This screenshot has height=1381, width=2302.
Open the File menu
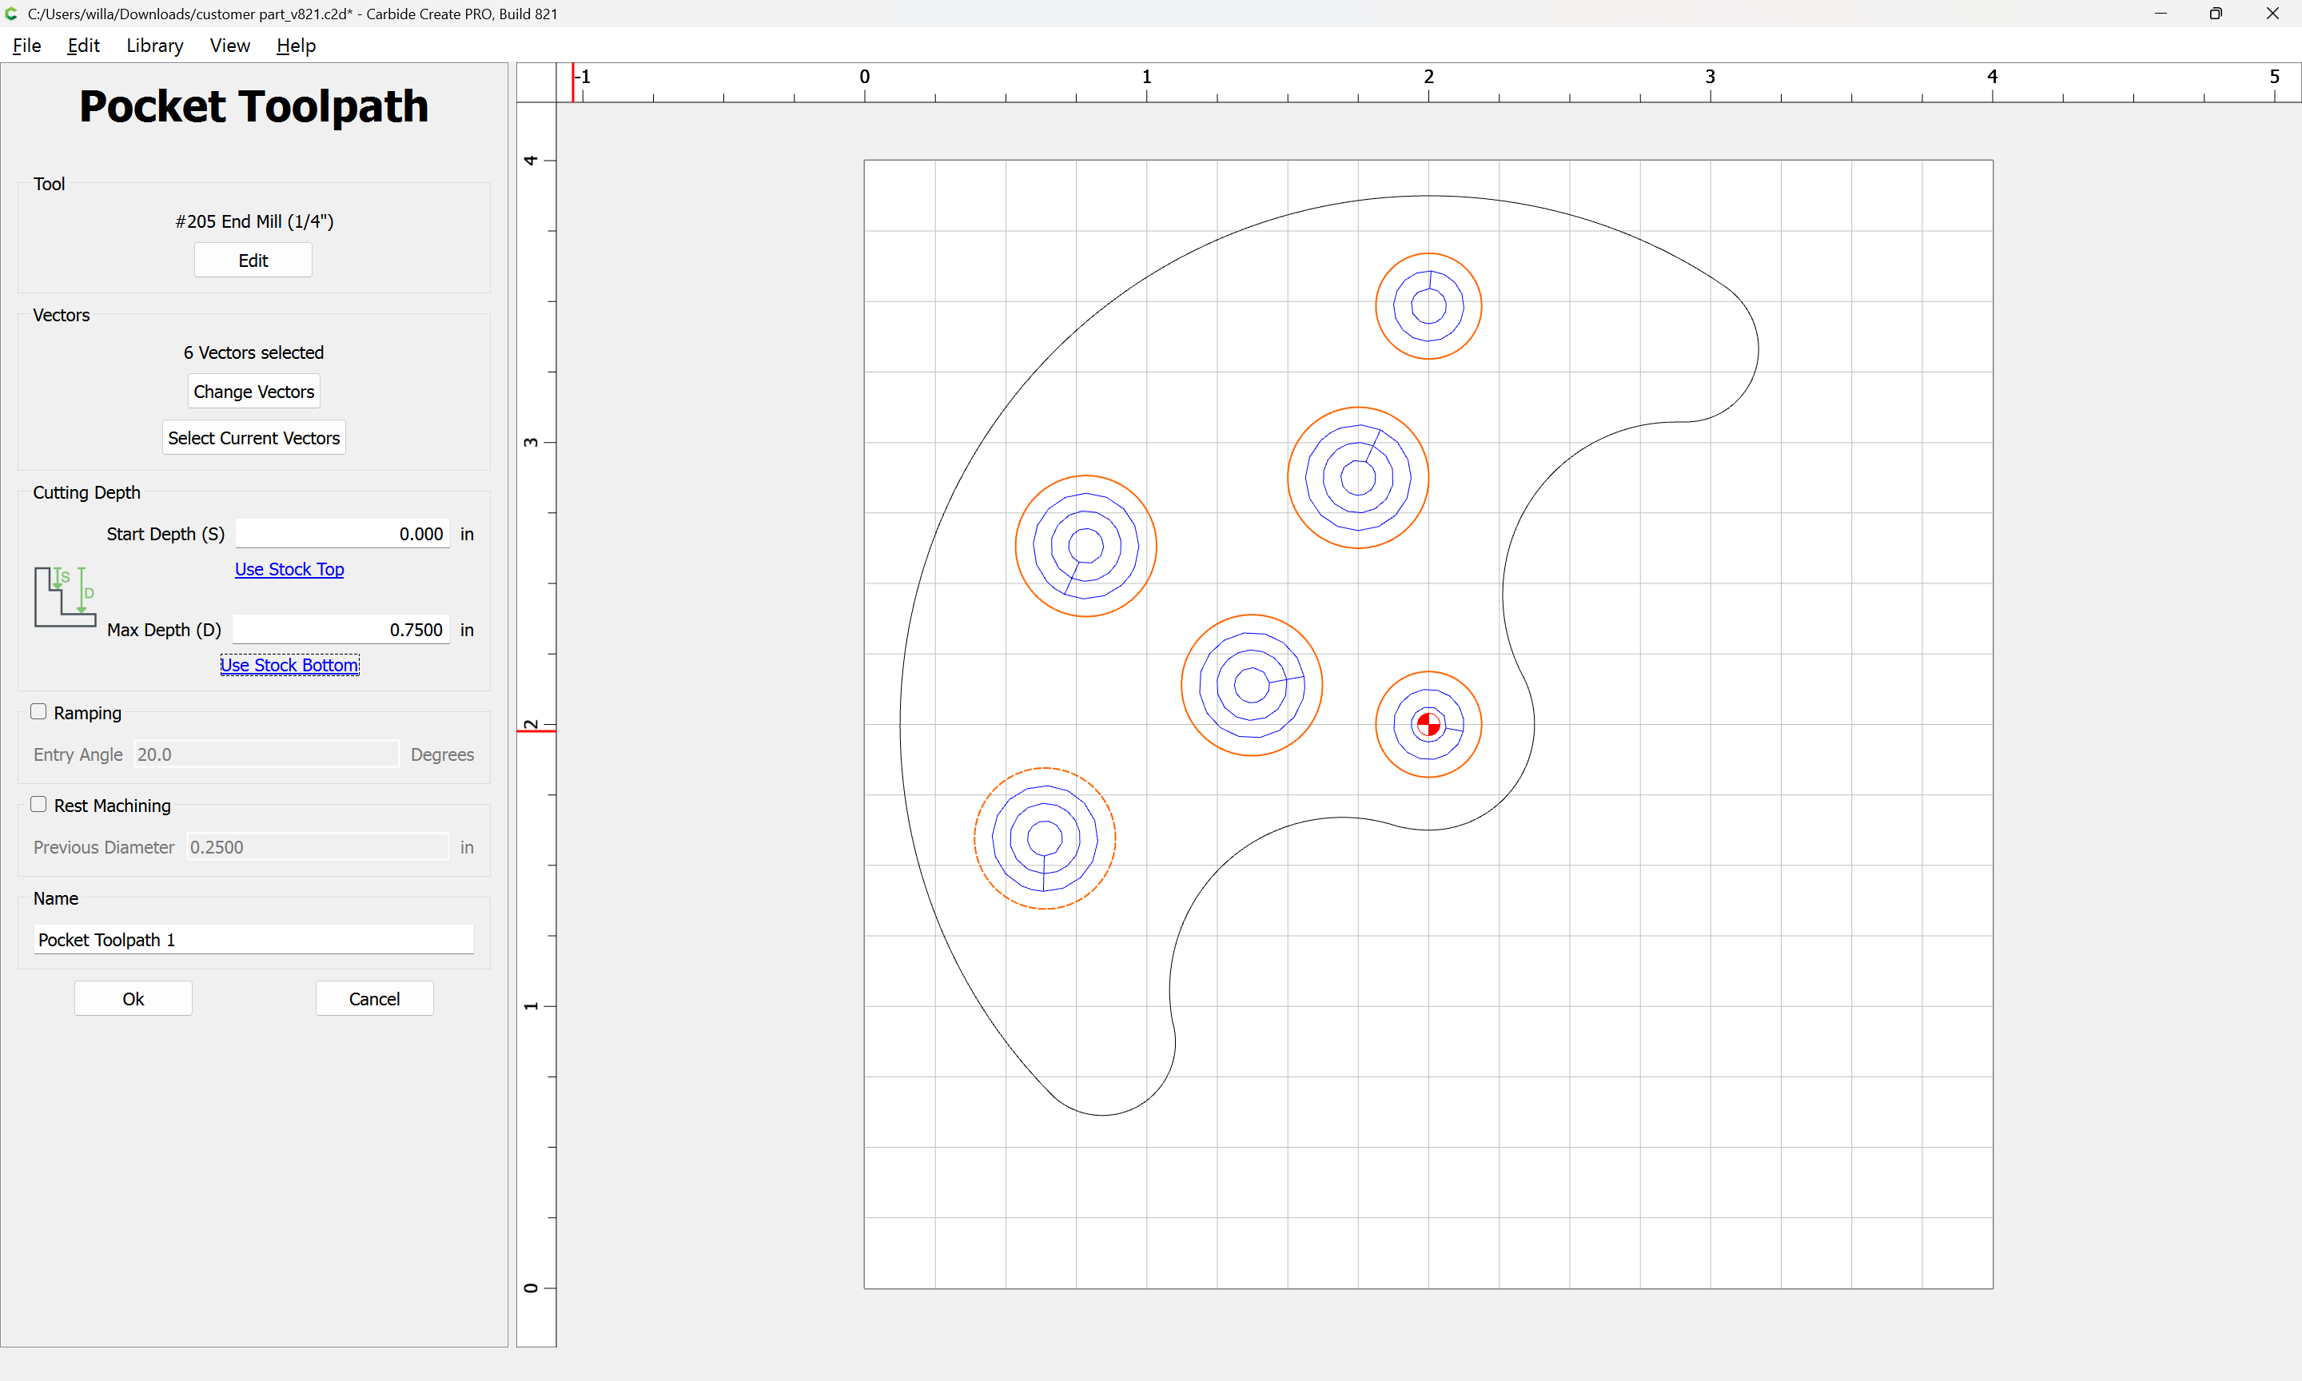coord(26,46)
